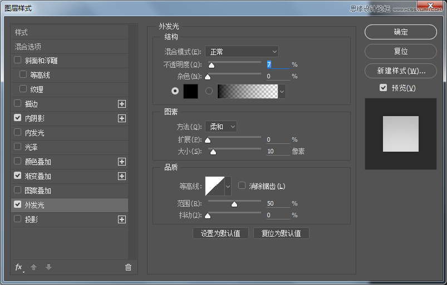Enable the 斜面和浮雕 checkbox
The width and height of the screenshot is (447, 285).
18,60
